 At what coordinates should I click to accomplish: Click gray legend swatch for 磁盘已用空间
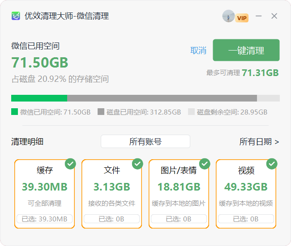[x=101, y=112]
